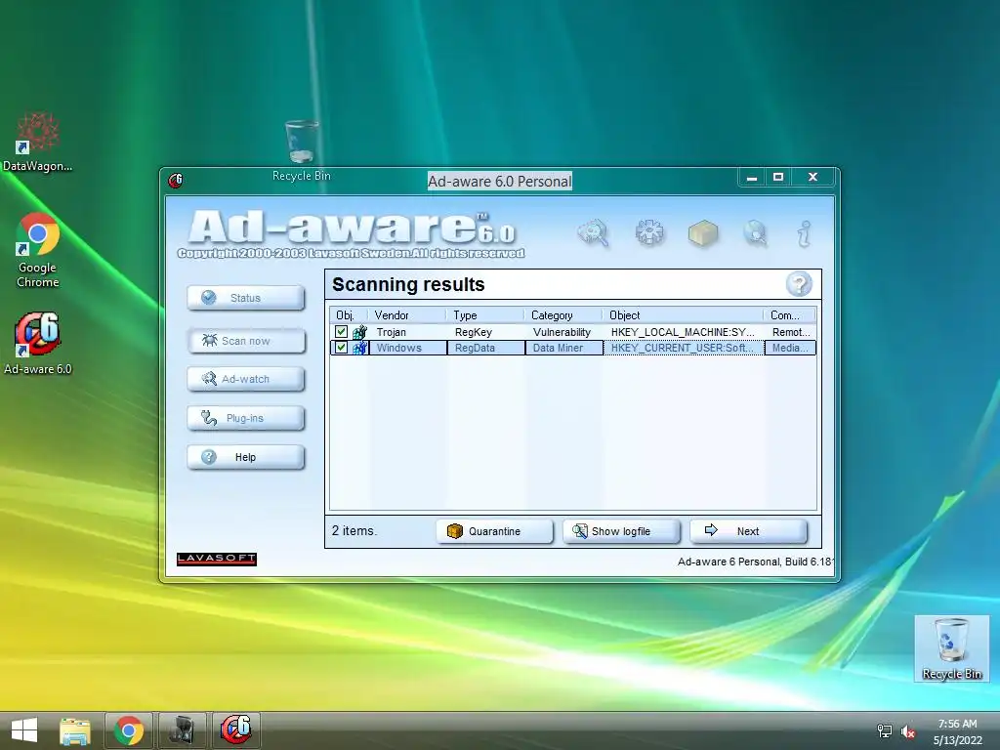The width and height of the screenshot is (1000, 750).
Task: Open the Windows Start menu
Action: click(x=24, y=730)
